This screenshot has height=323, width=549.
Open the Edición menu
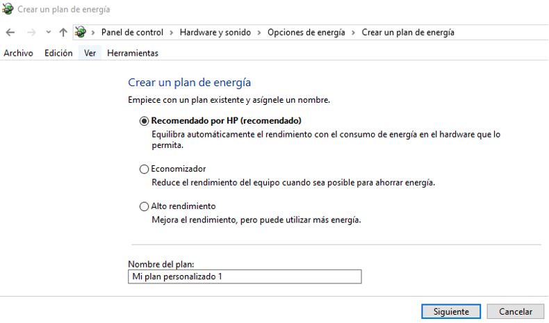click(x=58, y=53)
